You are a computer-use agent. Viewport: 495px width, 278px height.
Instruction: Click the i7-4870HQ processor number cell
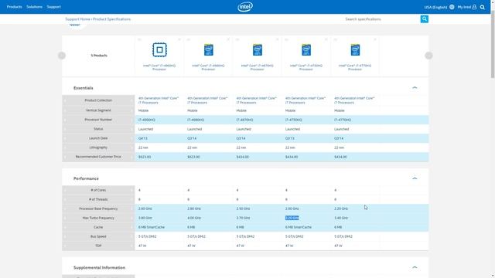click(244, 120)
